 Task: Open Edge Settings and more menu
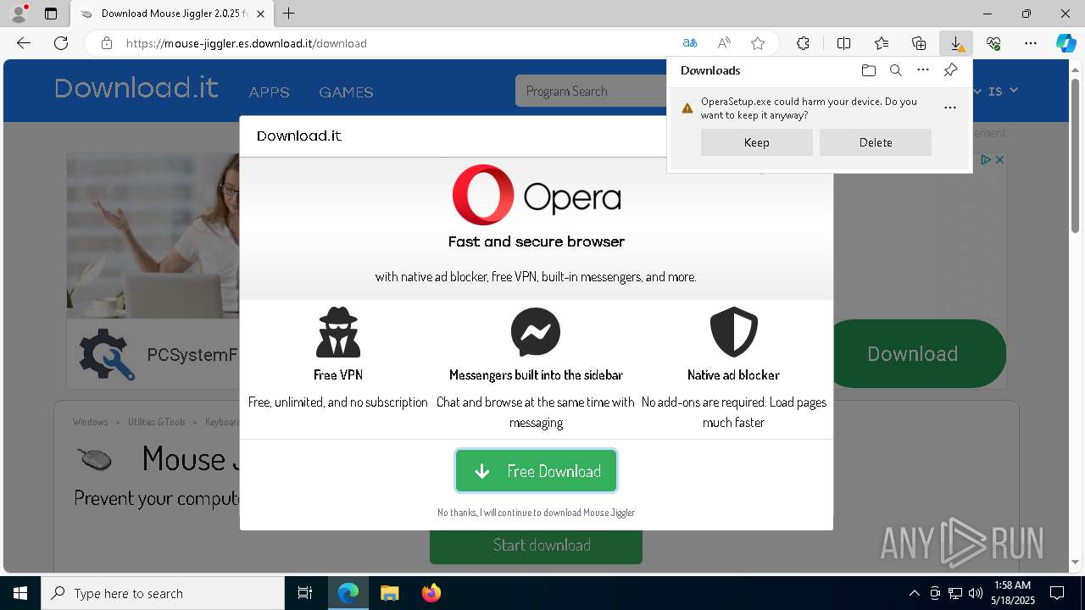pyautogui.click(x=1031, y=43)
